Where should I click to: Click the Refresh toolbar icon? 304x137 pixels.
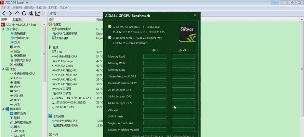24,13
